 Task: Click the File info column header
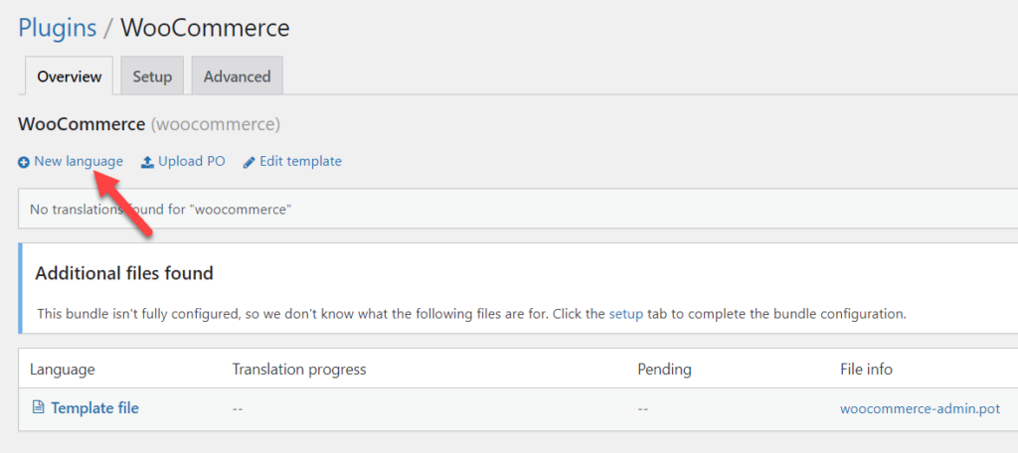pyautogui.click(x=866, y=370)
